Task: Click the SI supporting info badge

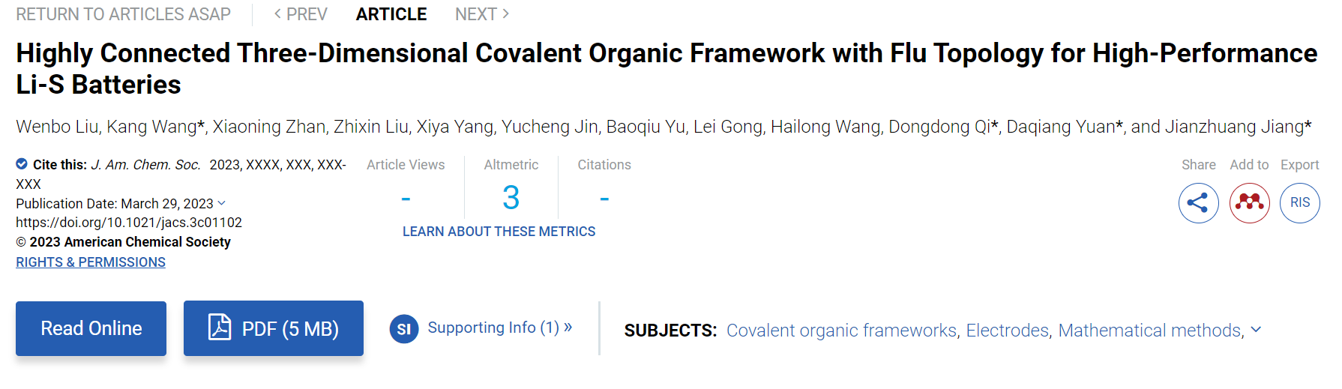Action: click(x=403, y=329)
